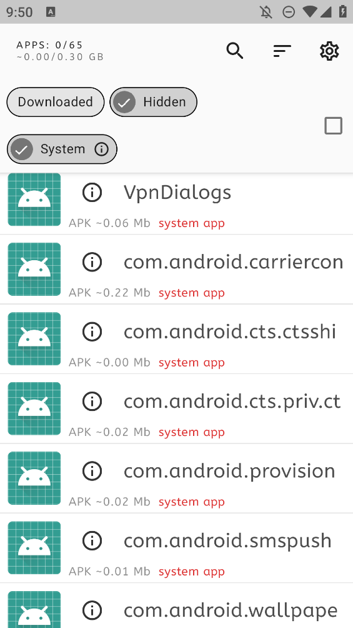
Task: Open info icon for com.android.provision
Action: pyautogui.click(x=92, y=471)
